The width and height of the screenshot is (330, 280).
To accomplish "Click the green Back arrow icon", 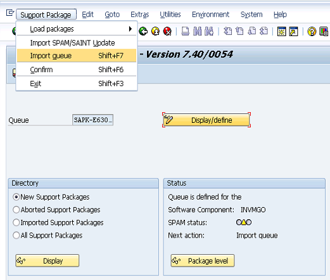I will pyautogui.click(x=143, y=31).
